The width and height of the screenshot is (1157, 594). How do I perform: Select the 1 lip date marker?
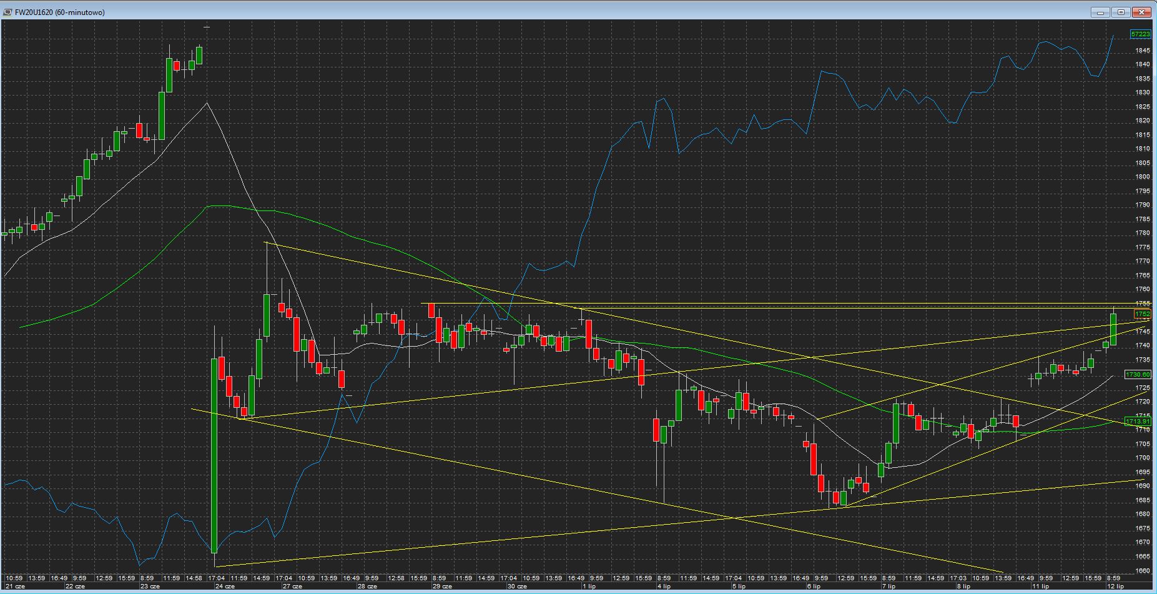pos(588,587)
